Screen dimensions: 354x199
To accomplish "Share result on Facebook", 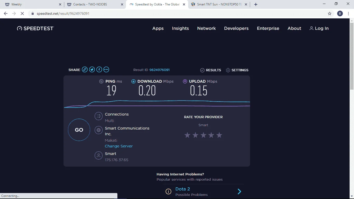I will pyautogui.click(x=99, y=69).
